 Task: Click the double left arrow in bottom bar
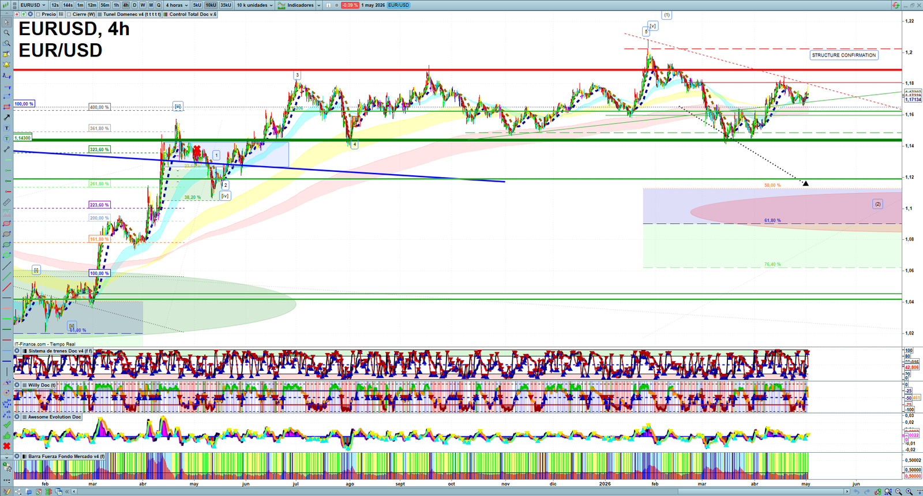point(67,491)
